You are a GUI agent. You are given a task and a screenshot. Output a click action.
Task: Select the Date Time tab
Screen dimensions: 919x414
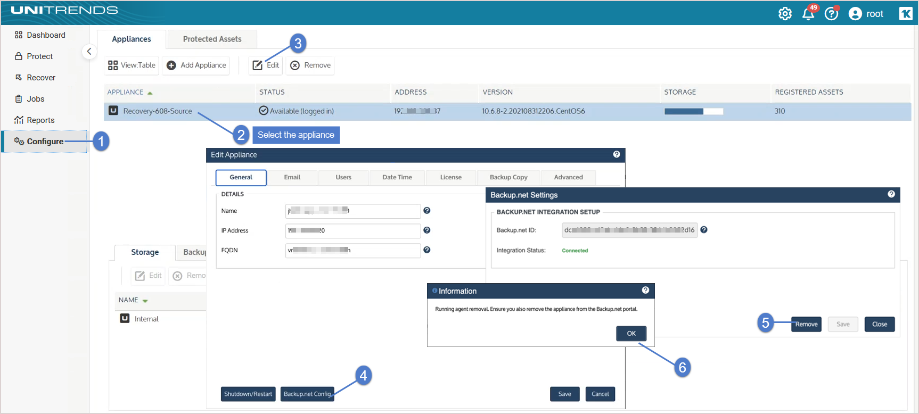[397, 177]
